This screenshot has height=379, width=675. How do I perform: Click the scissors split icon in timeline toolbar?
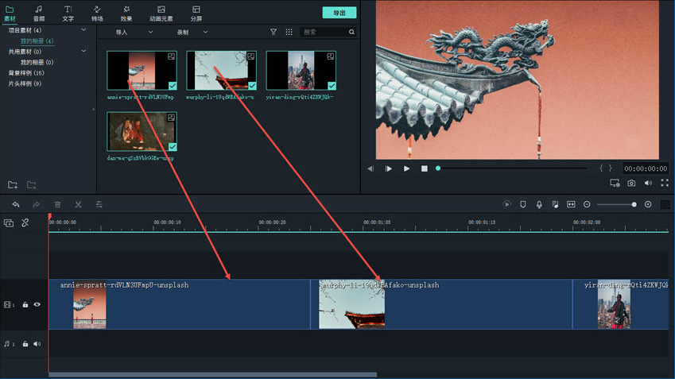78,204
